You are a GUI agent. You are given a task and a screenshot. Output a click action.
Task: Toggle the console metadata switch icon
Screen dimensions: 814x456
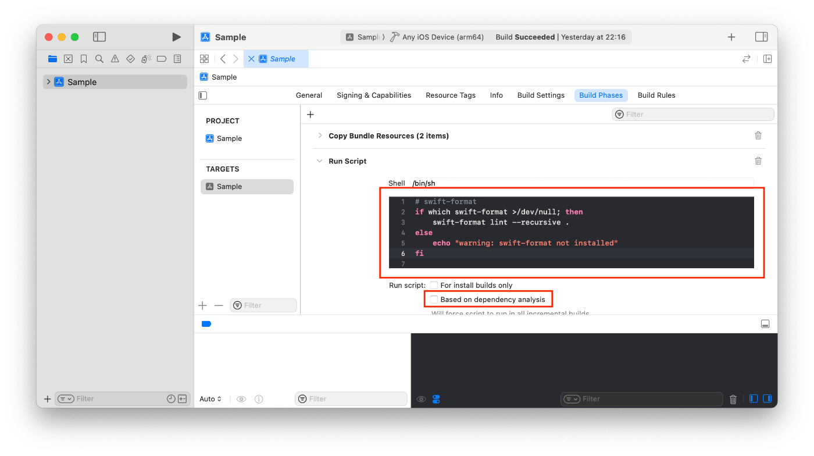coord(437,399)
